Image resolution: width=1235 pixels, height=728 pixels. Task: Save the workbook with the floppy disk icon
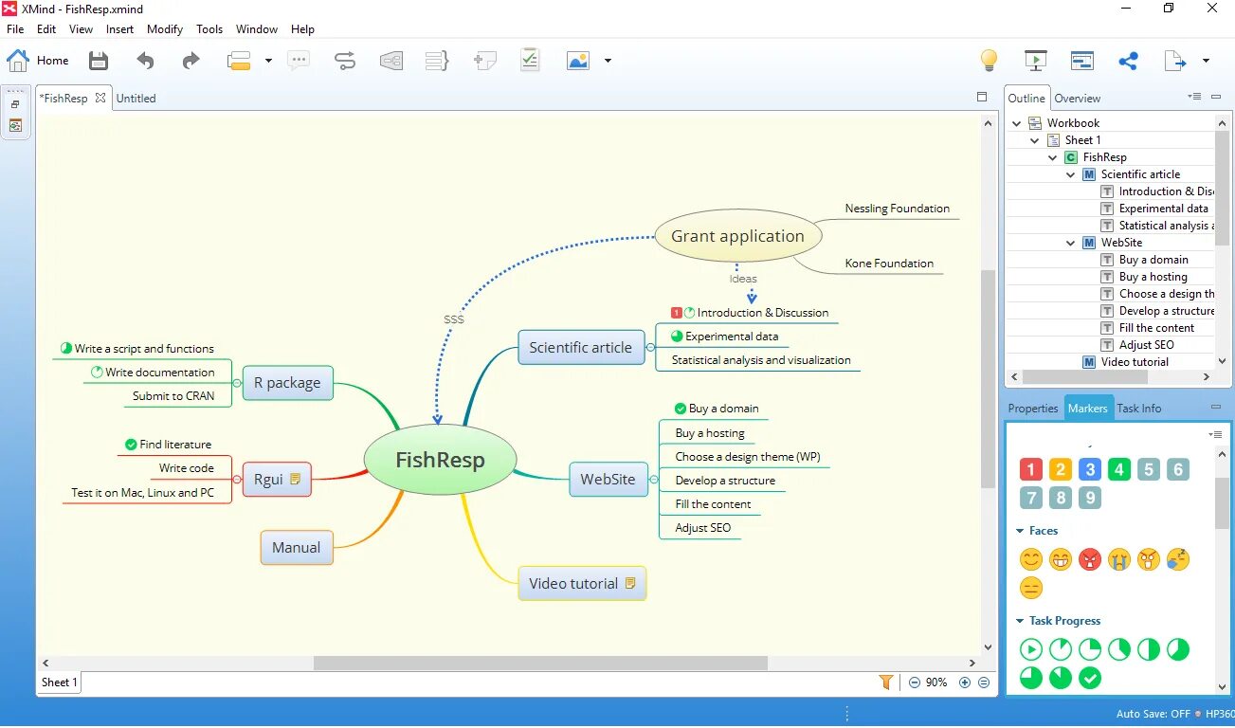pos(99,61)
